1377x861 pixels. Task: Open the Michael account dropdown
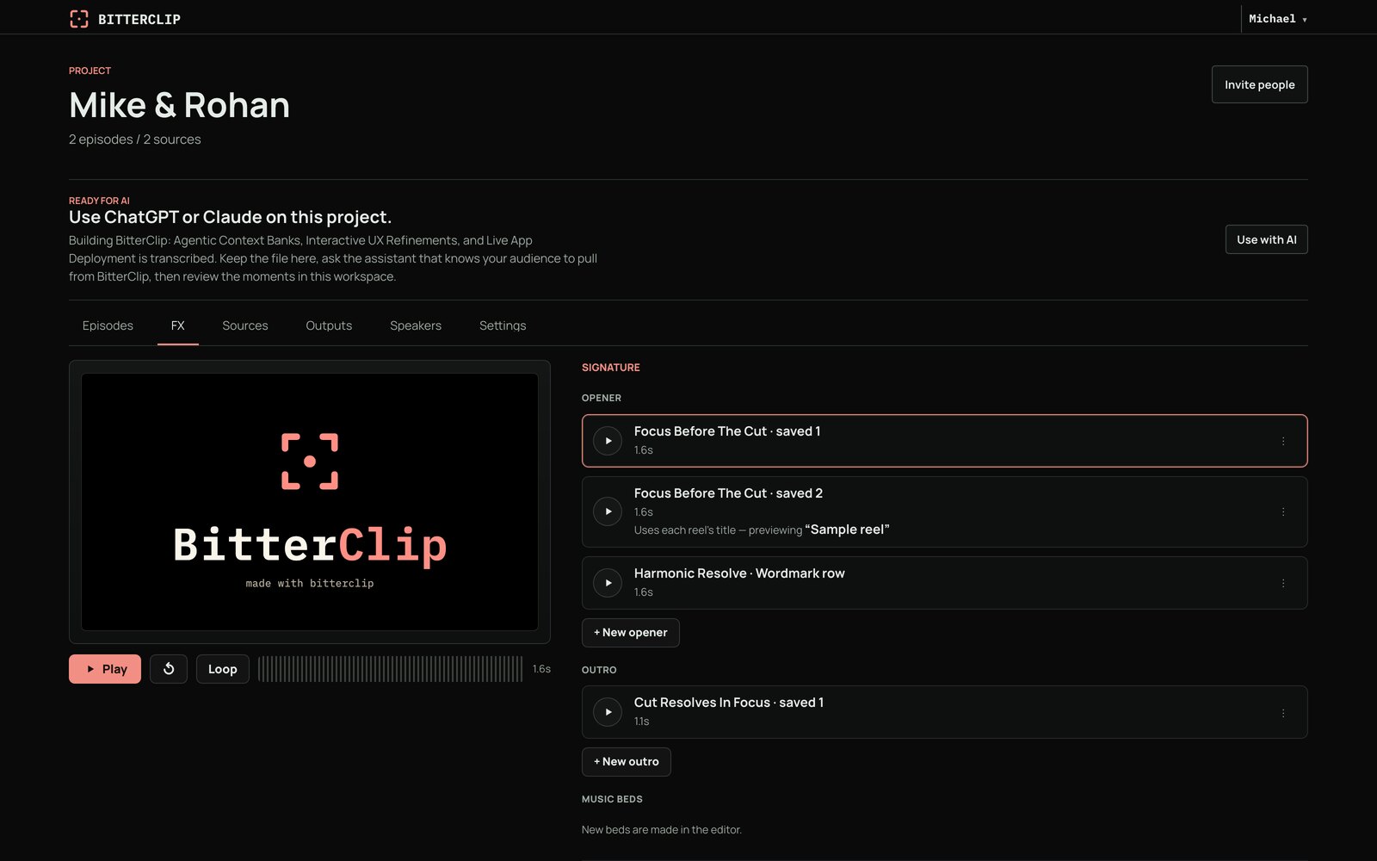1278,19
